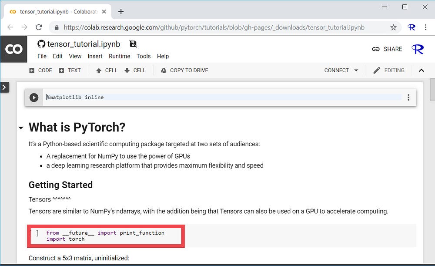The height and width of the screenshot is (266, 435).
Task: Add a CODE cell
Action: tap(40, 71)
